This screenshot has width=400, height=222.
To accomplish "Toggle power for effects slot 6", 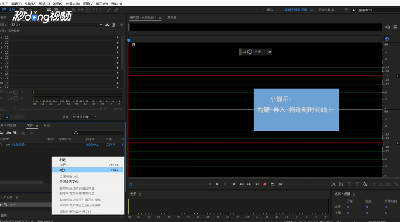I will (6, 63).
